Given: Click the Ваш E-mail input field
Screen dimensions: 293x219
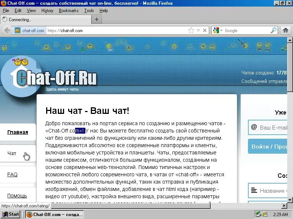Looking at the screenshot, I should coord(268,127).
